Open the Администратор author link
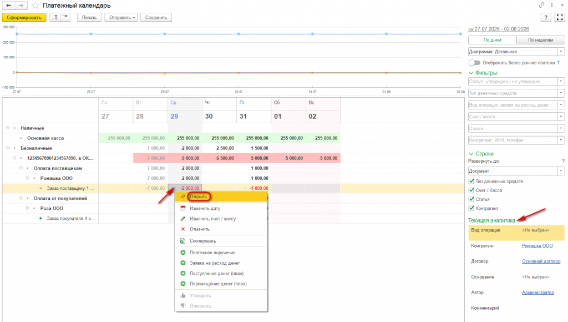The width and height of the screenshot is (568, 322). 538,293
